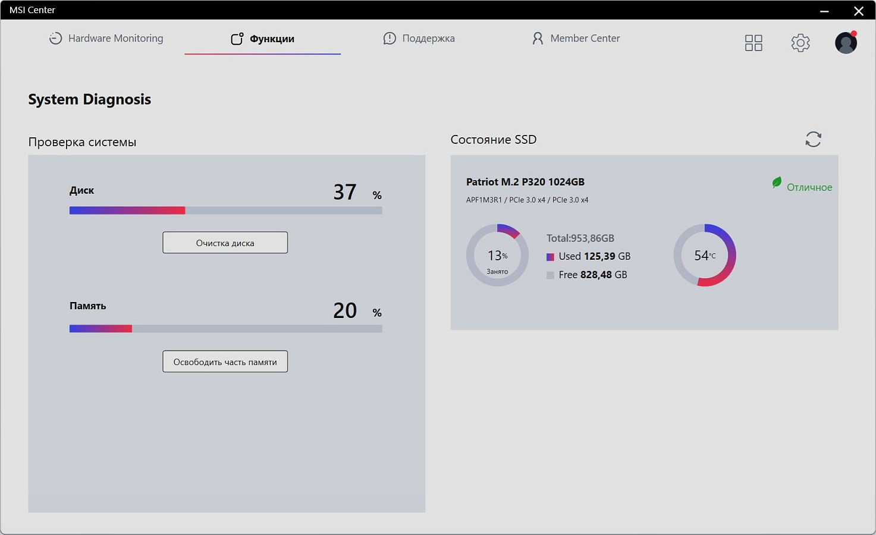This screenshot has width=876, height=535.
Task: Close the MSI Center window
Action: pyautogui.click(x=859, y=11)
